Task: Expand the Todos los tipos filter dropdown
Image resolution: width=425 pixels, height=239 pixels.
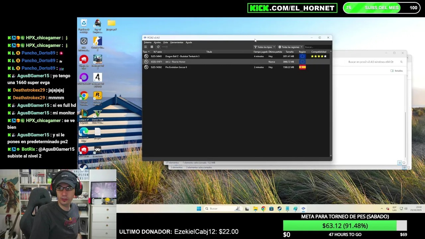Action: pyautogui.click(x=265, y=47)
